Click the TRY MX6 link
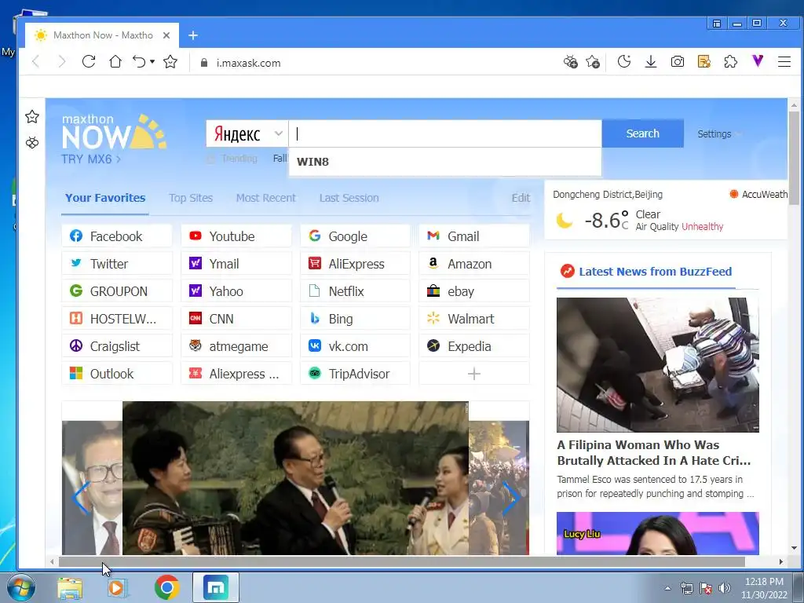This screenshot has height=603, width=804. [91, 159]
